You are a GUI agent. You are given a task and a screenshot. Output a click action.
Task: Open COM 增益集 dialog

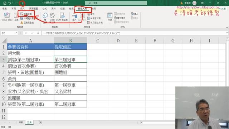[62, 17]
